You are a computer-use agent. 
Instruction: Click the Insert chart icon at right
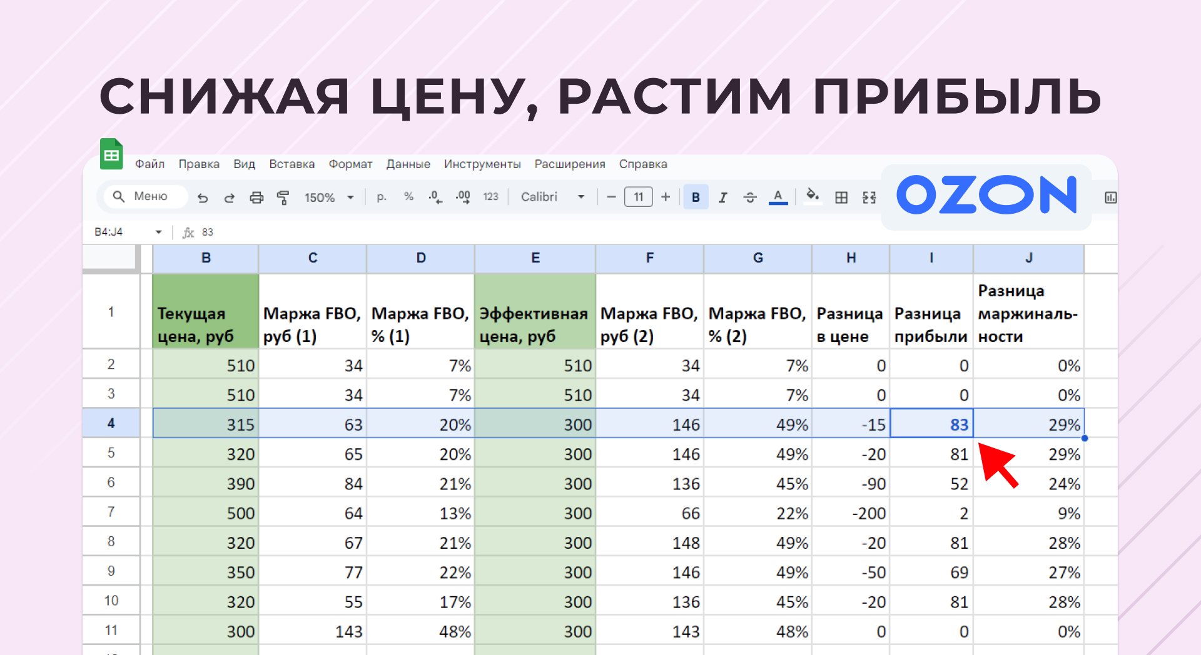(x=1110, y=197)
